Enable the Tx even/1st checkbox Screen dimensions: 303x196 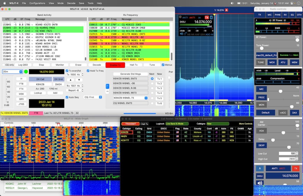(67, 71)
